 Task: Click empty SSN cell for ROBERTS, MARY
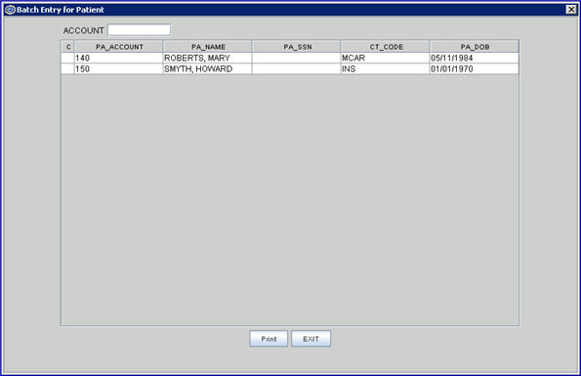tap(297, 58)
